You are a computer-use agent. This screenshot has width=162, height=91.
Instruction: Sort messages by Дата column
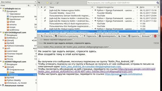pyautogui.click(x=148, y=7)
